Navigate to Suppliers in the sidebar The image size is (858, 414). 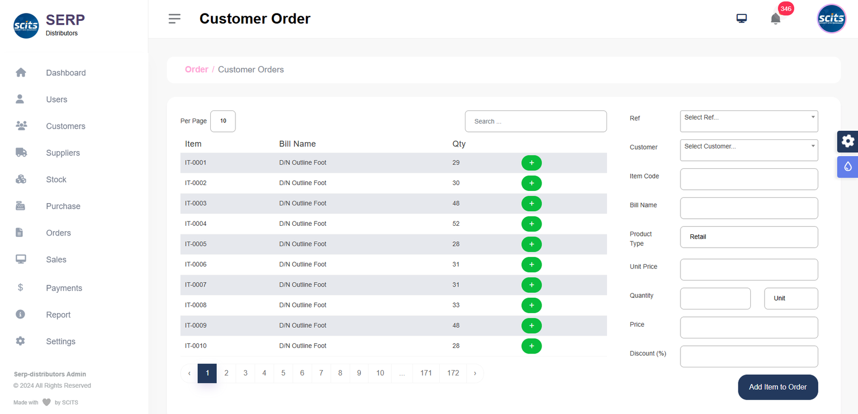(63, 153)
